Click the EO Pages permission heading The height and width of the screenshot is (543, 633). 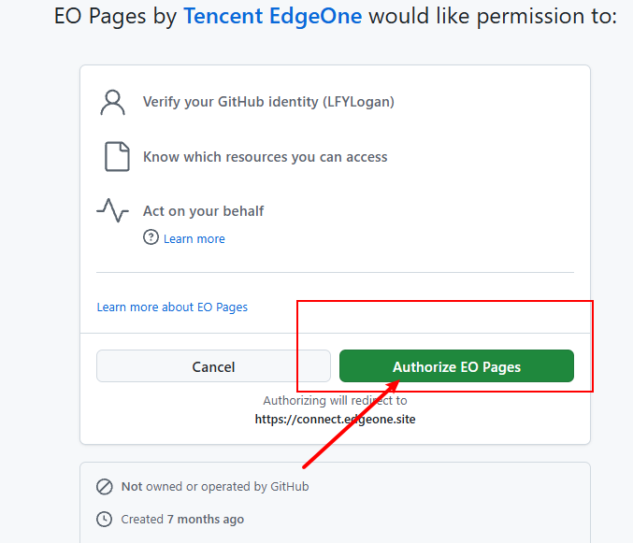coord(336,16)
